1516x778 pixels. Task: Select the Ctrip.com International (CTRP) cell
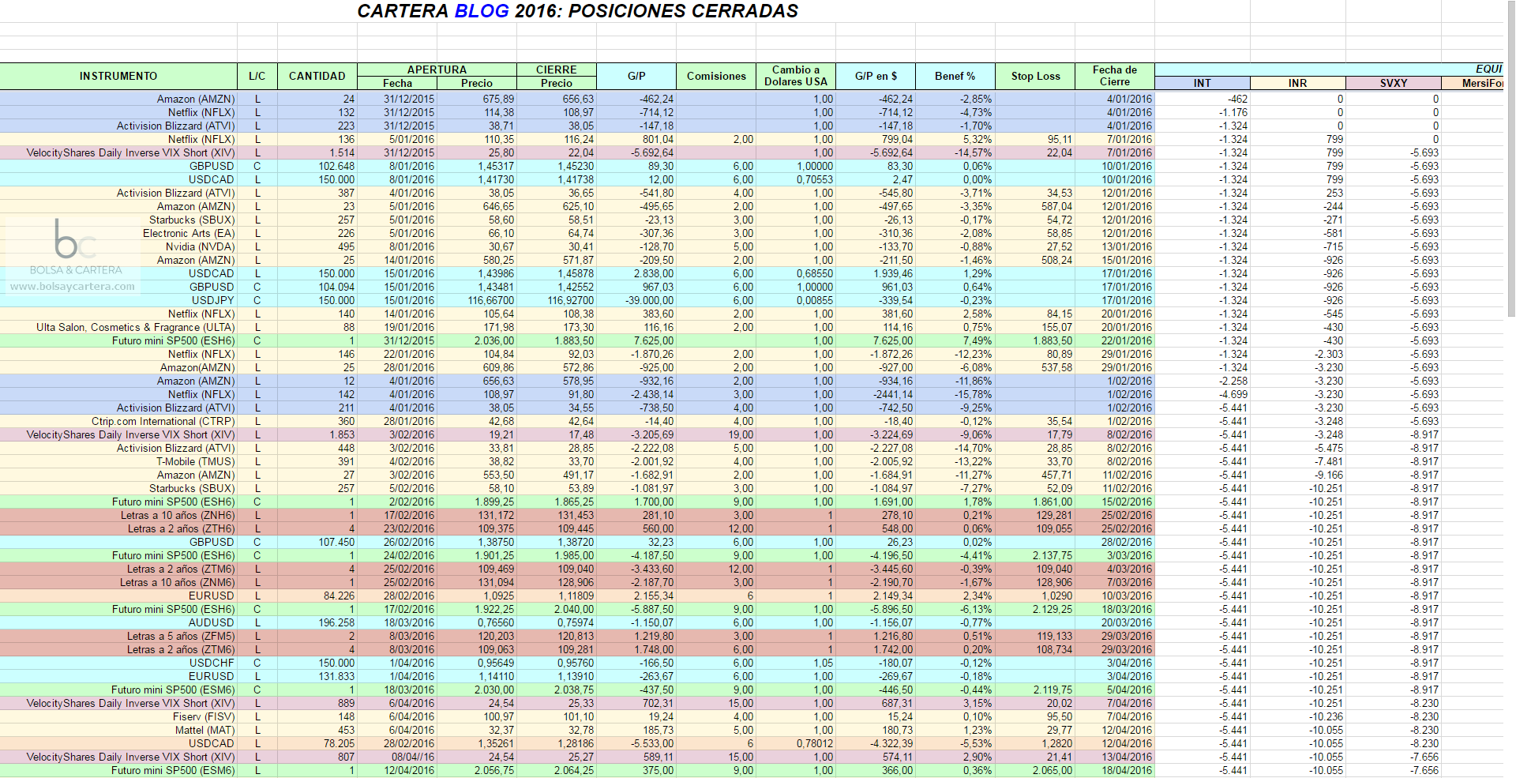pos(118,421)
